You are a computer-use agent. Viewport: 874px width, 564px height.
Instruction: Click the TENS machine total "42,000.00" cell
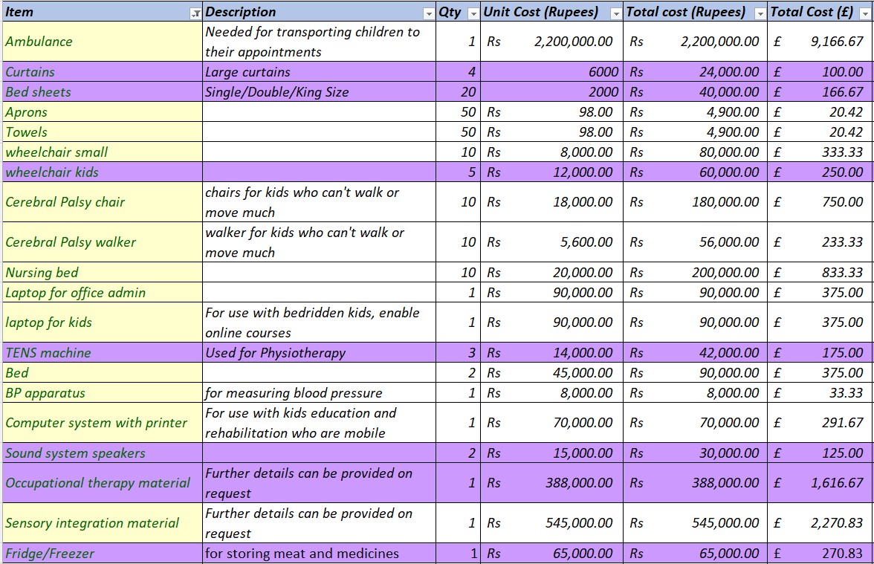pyautogui.click(x=695, y=353)
